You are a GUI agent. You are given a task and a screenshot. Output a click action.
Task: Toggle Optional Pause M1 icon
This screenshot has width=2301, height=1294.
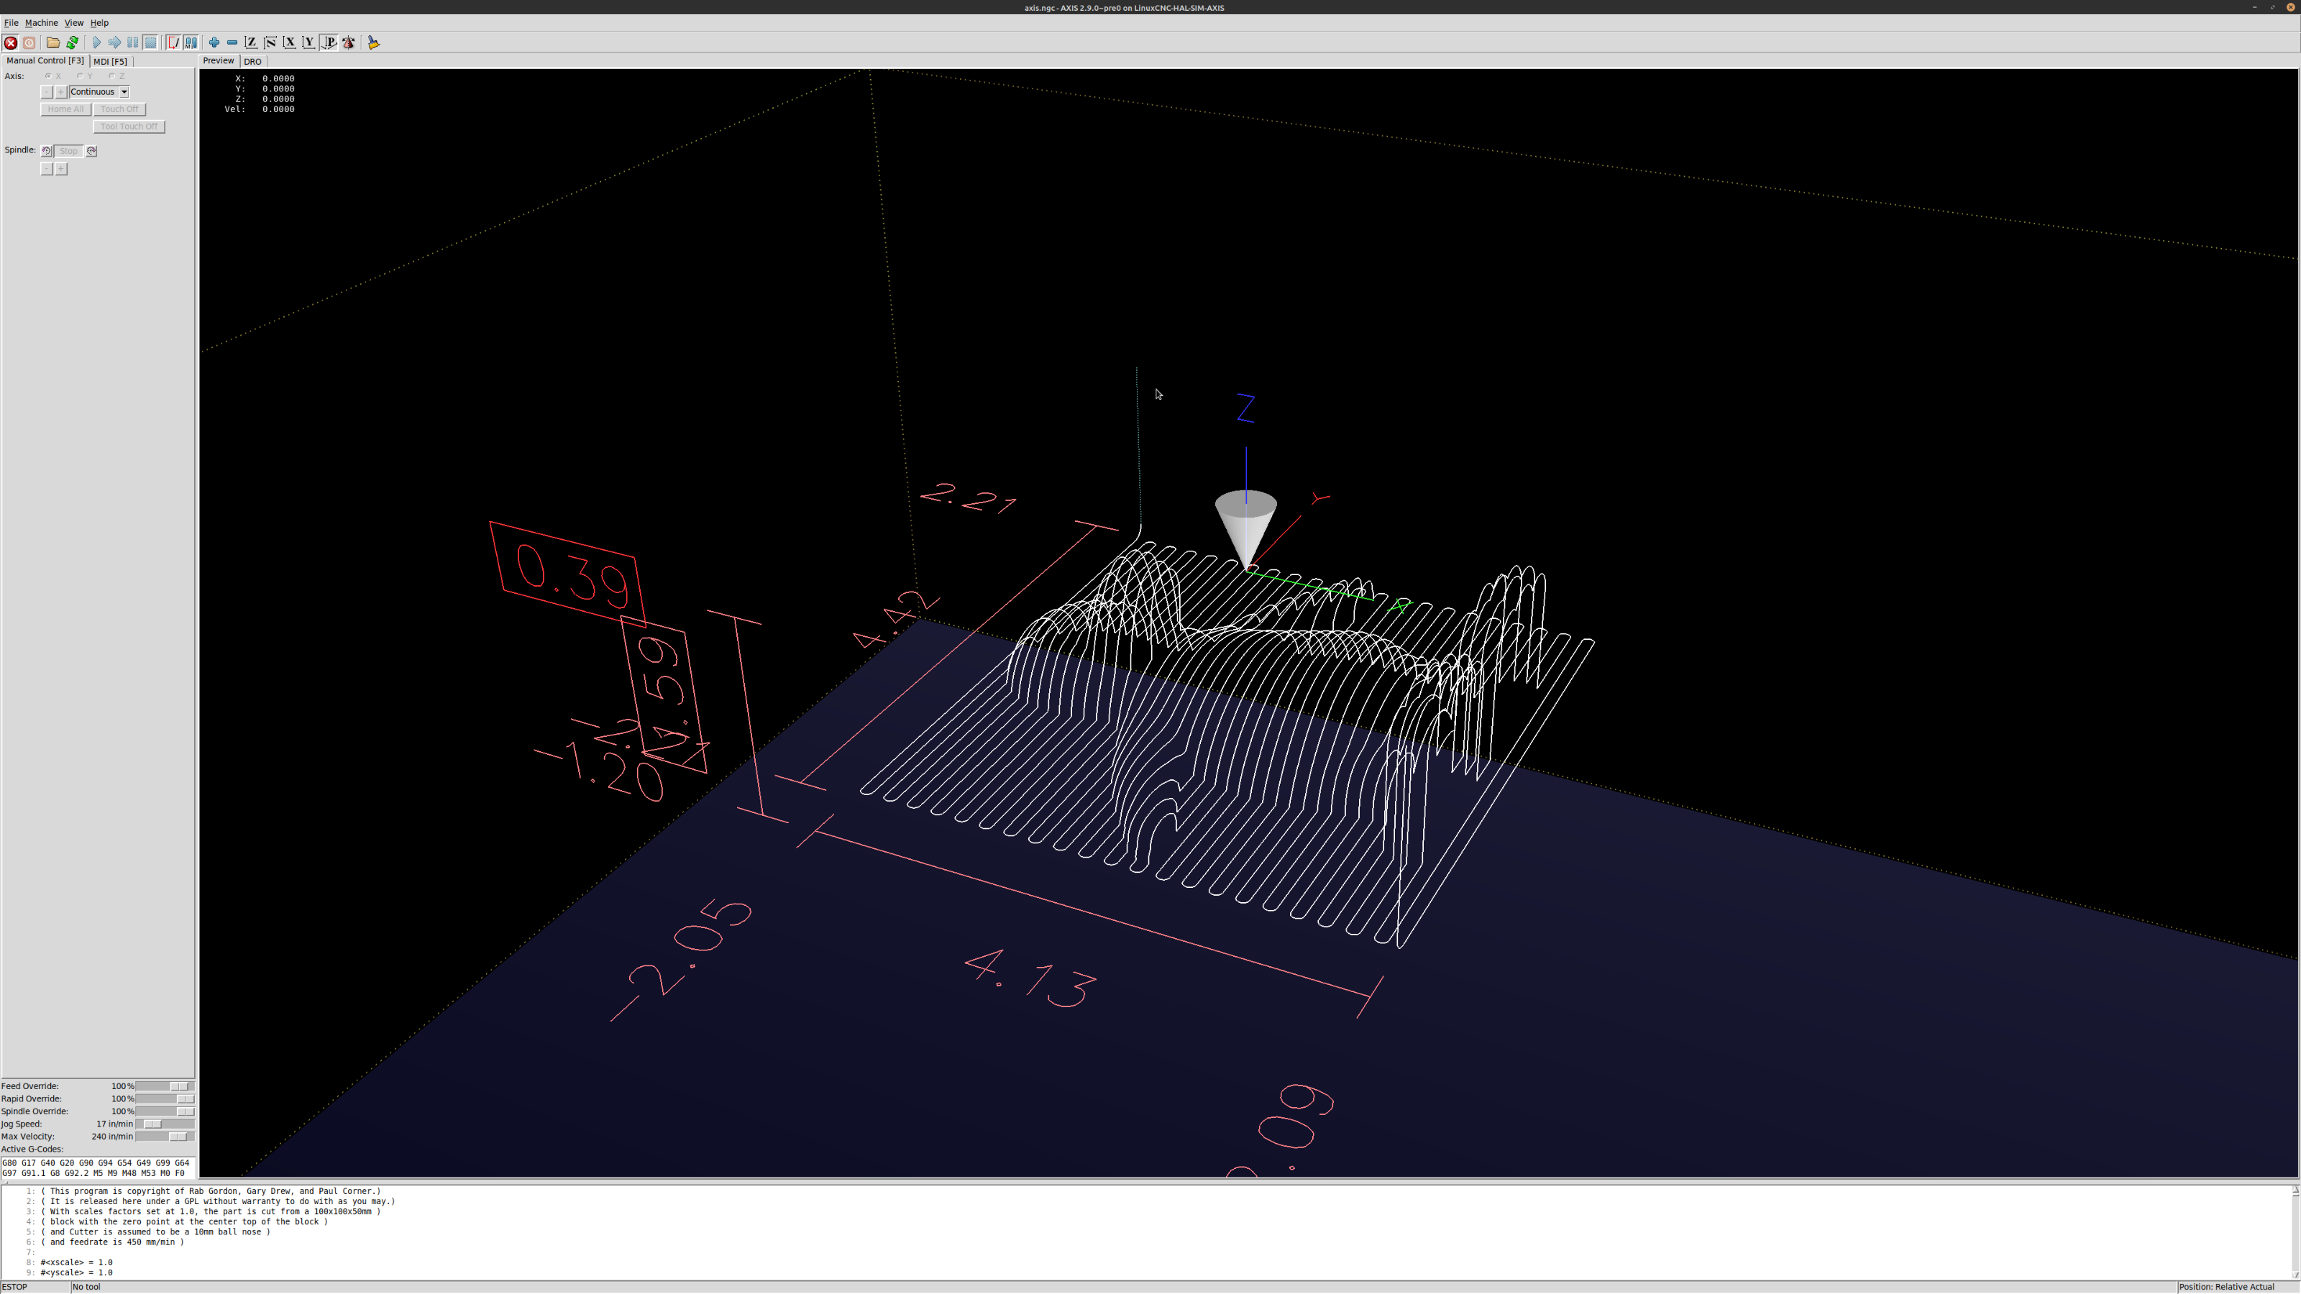point(191,42)
